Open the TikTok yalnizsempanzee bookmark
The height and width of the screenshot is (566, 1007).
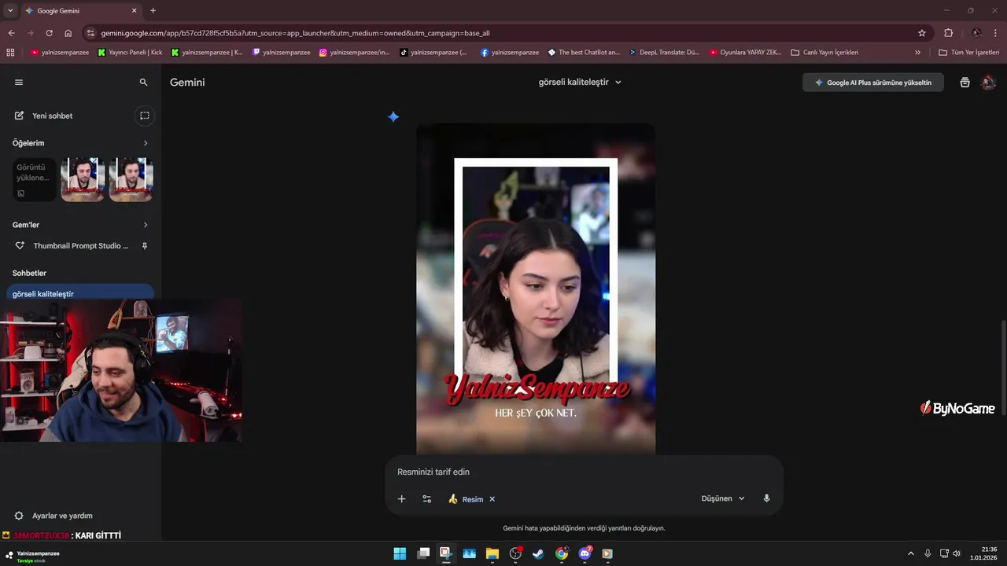pyautogui.click(x=433, y=53)
